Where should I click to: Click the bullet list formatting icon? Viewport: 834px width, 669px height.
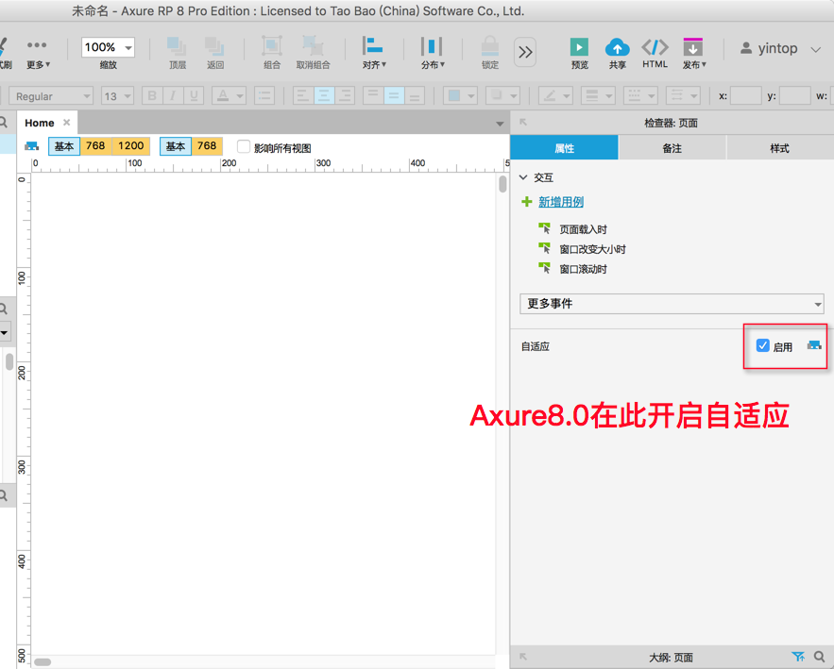pos(264,96)
